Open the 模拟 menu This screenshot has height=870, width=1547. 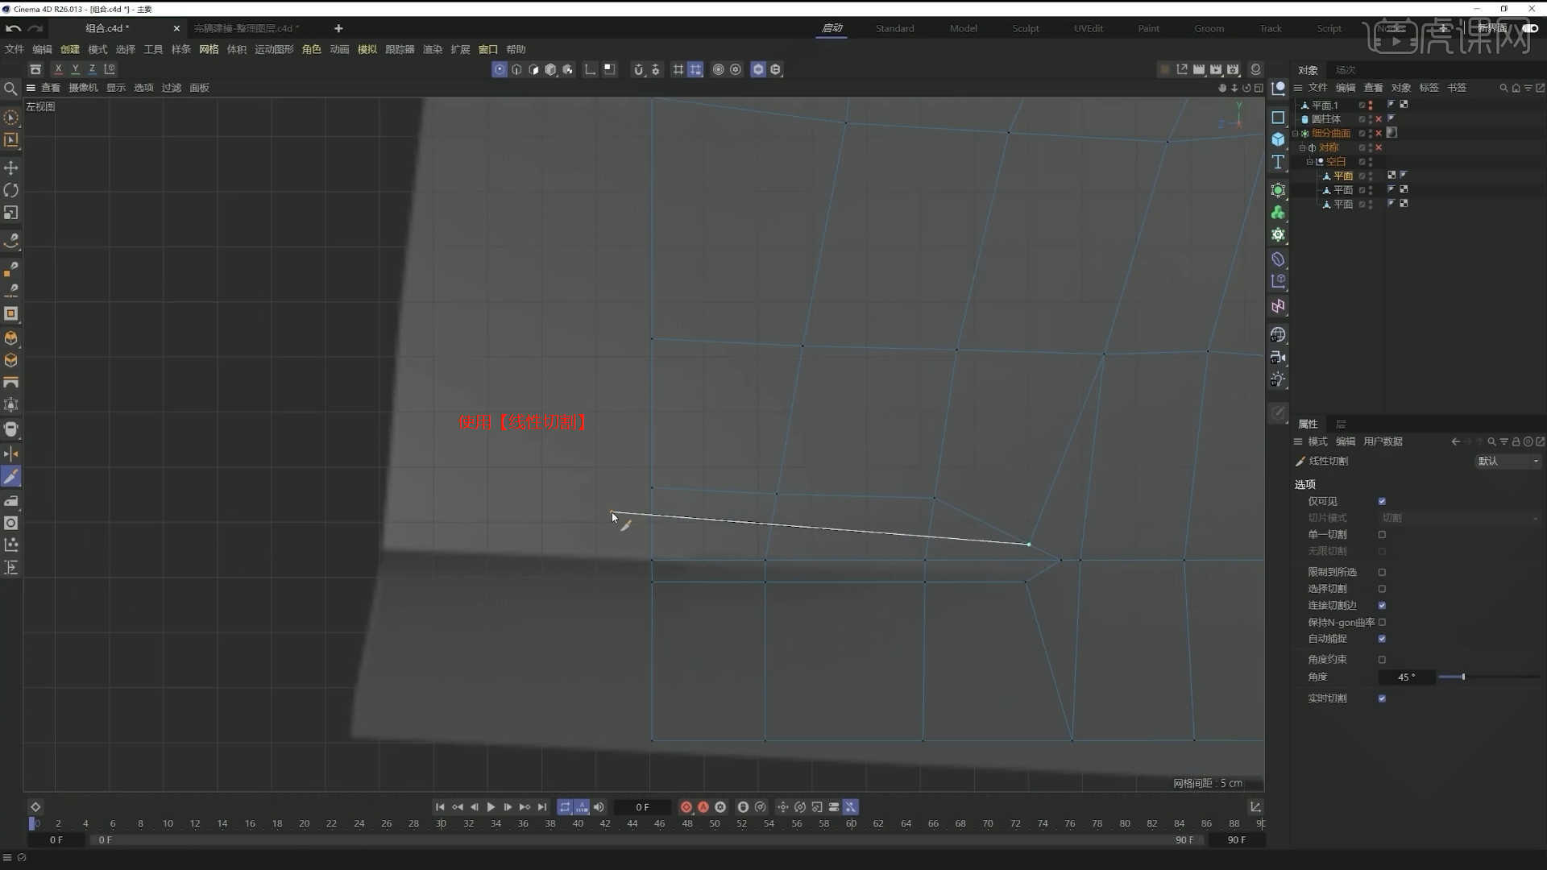click(367, 49)
